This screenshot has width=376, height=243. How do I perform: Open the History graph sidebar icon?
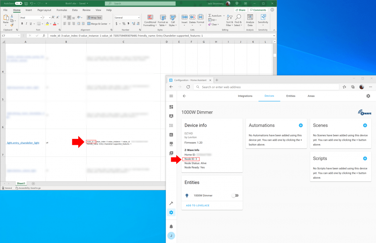(x=171, y=135)
